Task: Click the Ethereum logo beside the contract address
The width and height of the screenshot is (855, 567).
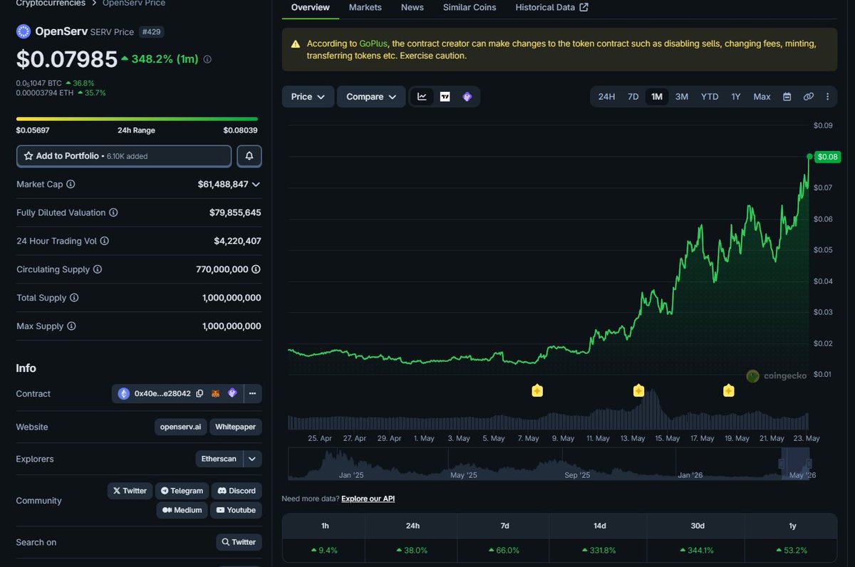Action: (x=124, y=393)
